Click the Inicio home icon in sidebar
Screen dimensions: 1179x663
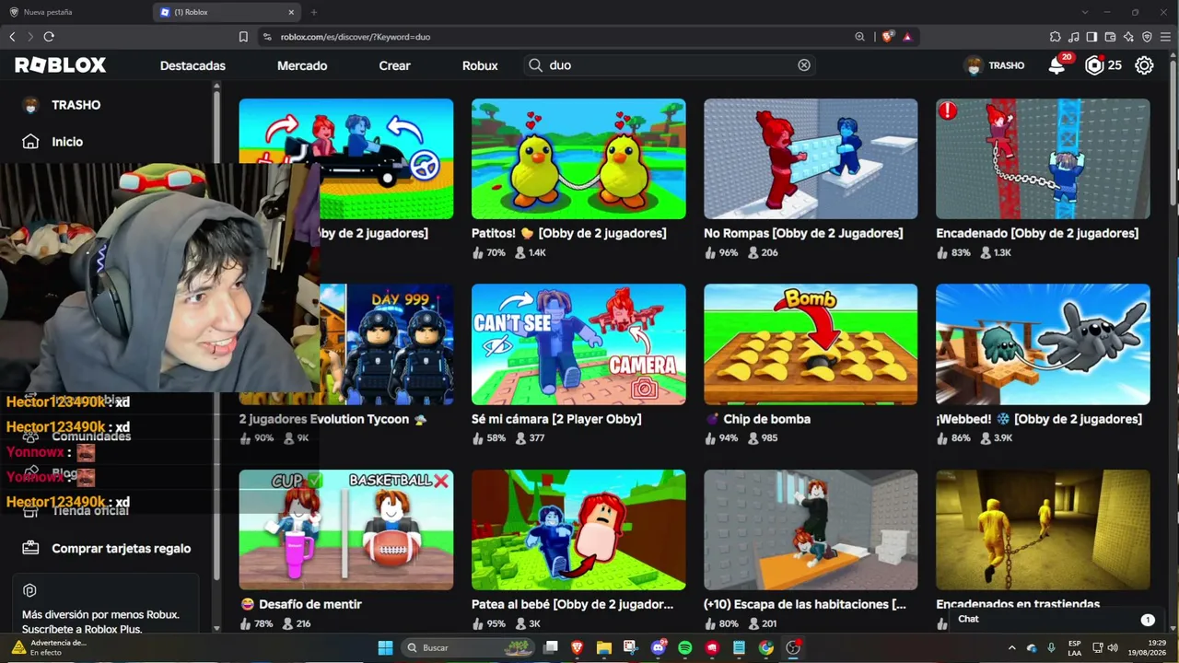pos(30,142)
